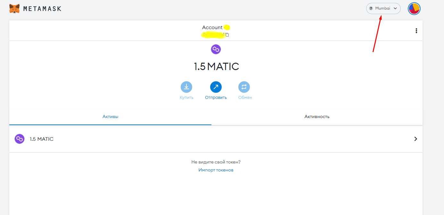Image resolution: width=444 pixels, height=215 pixels.
Task: Click the Купить download icon button
Action: click(186, 87)
